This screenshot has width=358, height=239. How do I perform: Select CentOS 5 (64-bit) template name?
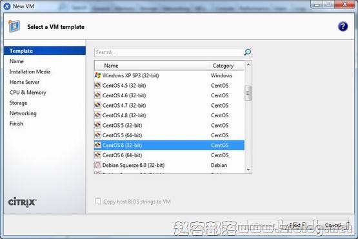click(x=122, y=135)
